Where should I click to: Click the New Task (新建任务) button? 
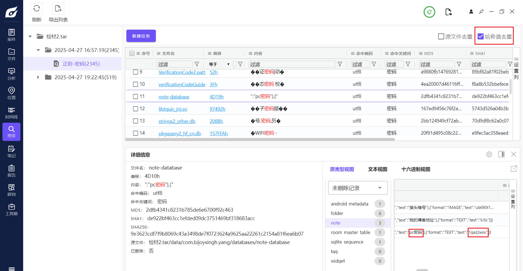click(x=141, y=36)
